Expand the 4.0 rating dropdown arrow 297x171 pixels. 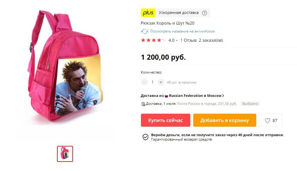177,40
